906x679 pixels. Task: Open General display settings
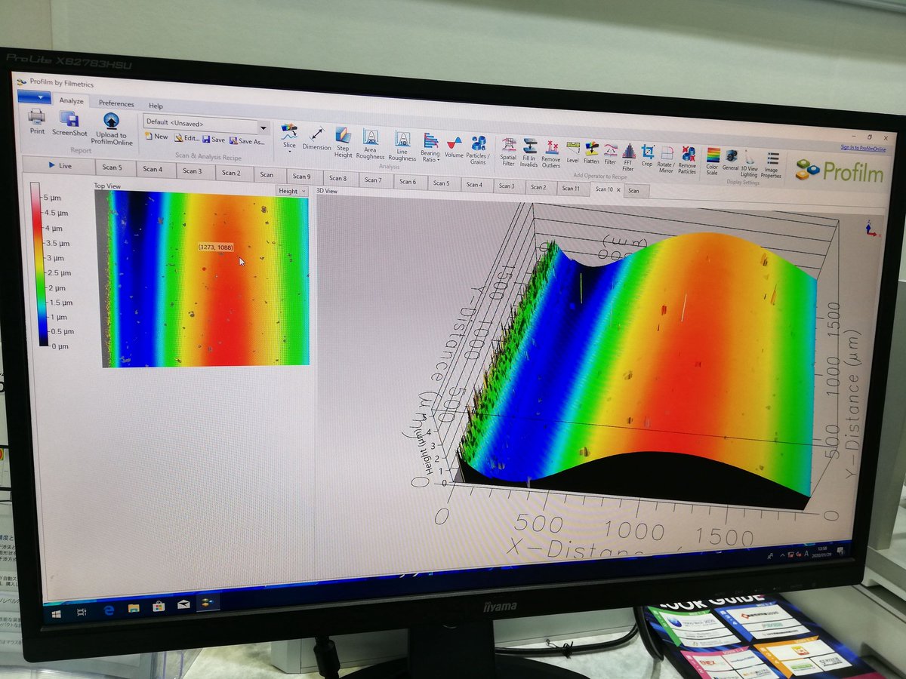coord(731,158)
